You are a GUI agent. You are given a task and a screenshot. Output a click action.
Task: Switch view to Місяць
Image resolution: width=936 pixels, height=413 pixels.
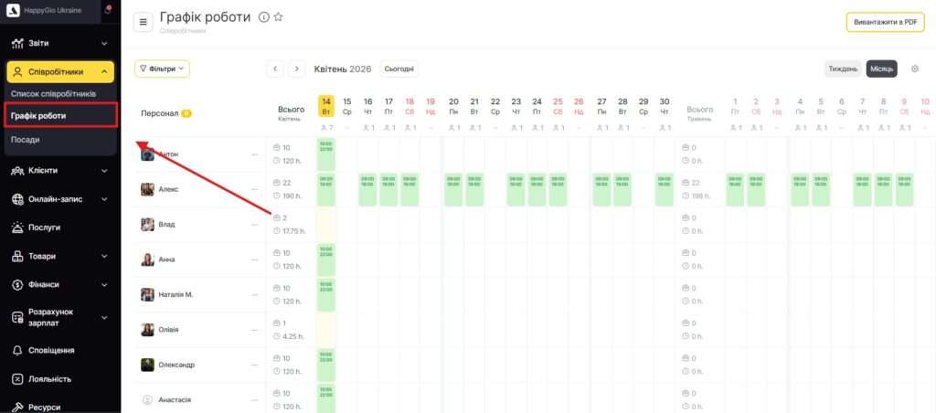(881, 69)
